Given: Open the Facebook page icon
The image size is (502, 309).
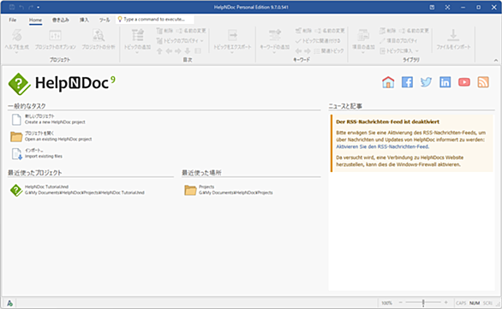Looking at the screenshot, I should (407, 82).
